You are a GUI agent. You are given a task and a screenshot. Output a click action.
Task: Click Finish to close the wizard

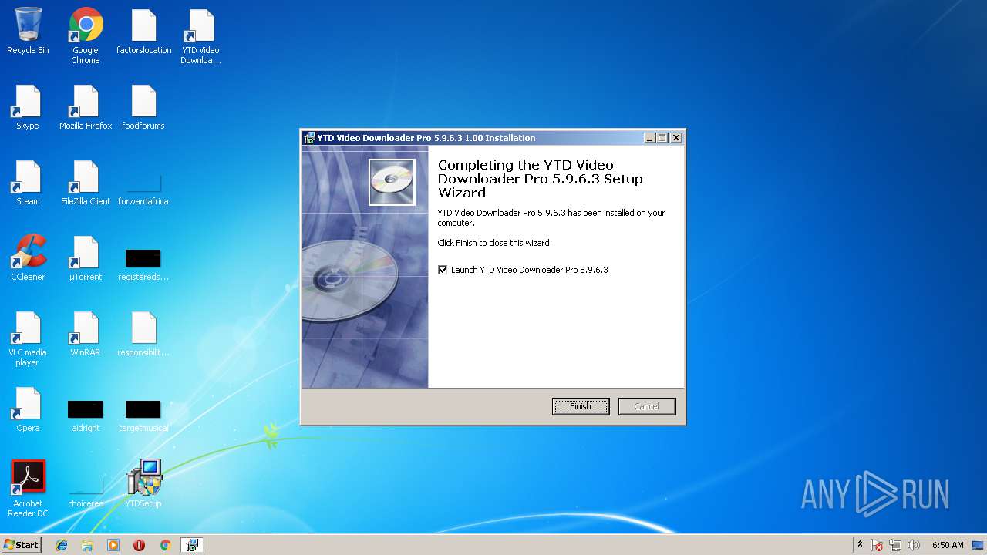click(x=581, y=406)
